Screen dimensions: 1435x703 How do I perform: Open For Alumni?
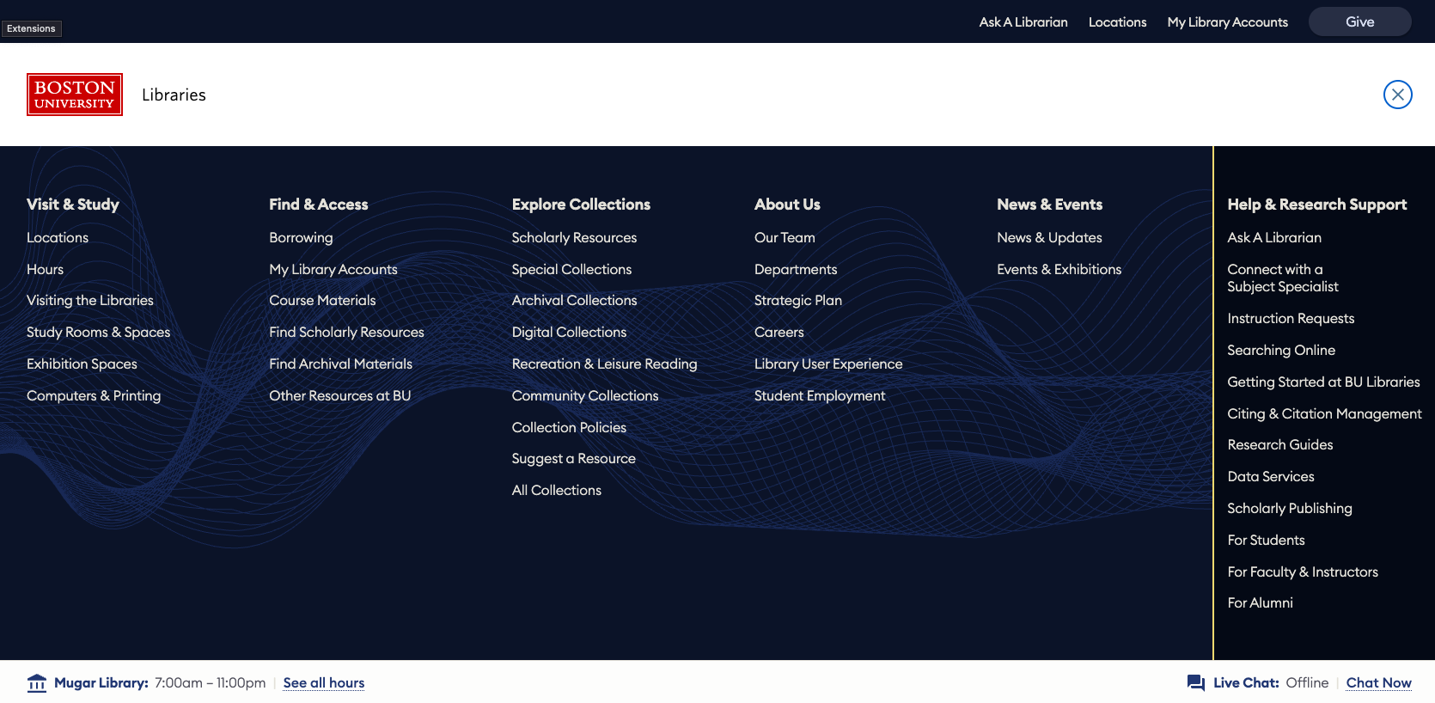point(1260,602)
